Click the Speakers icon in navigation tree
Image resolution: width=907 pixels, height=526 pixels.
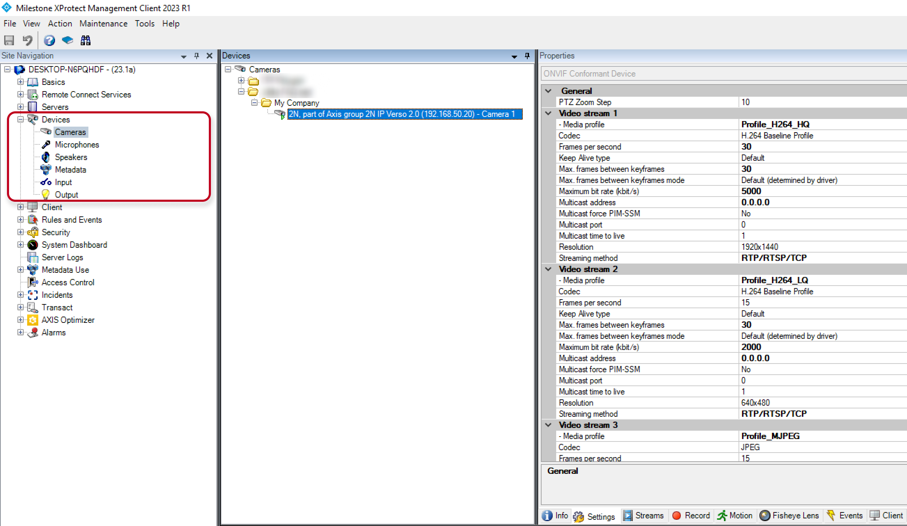click(46, 157)
